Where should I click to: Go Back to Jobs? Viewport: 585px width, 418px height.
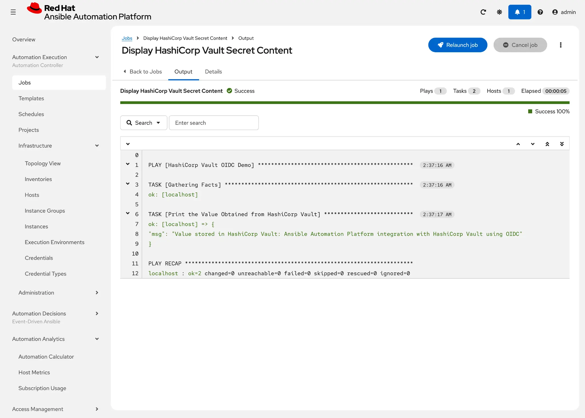click(142, 72)
